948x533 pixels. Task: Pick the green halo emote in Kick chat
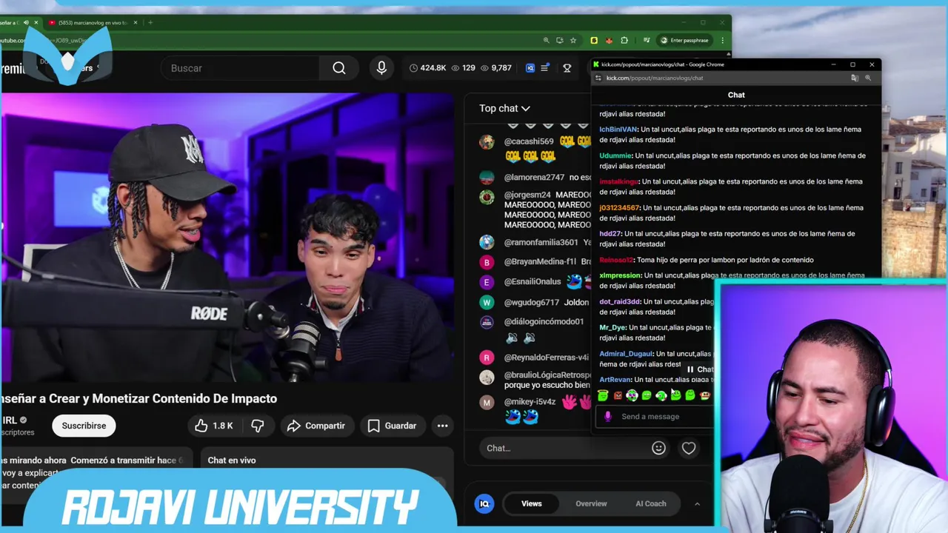pos(603,396)
